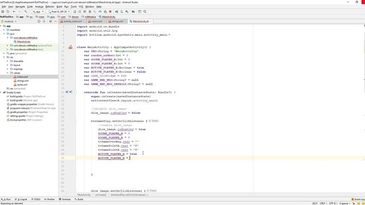
Task: Click the Rerun app icon left of Apply Changes
Action: pos(75,11)
